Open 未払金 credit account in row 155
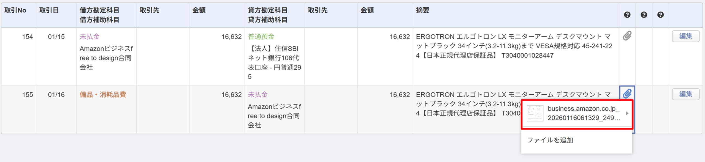Screen dimensions: 705x162 pyautogui.click(x=257, y=95)
